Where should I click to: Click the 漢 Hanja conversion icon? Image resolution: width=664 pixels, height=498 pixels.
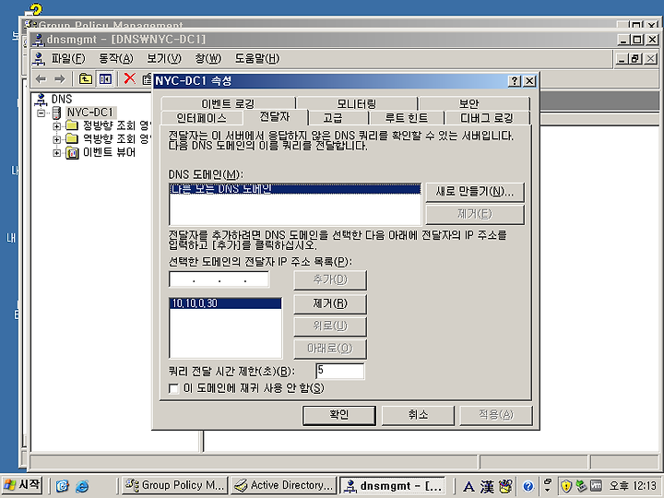click(487, 487)
